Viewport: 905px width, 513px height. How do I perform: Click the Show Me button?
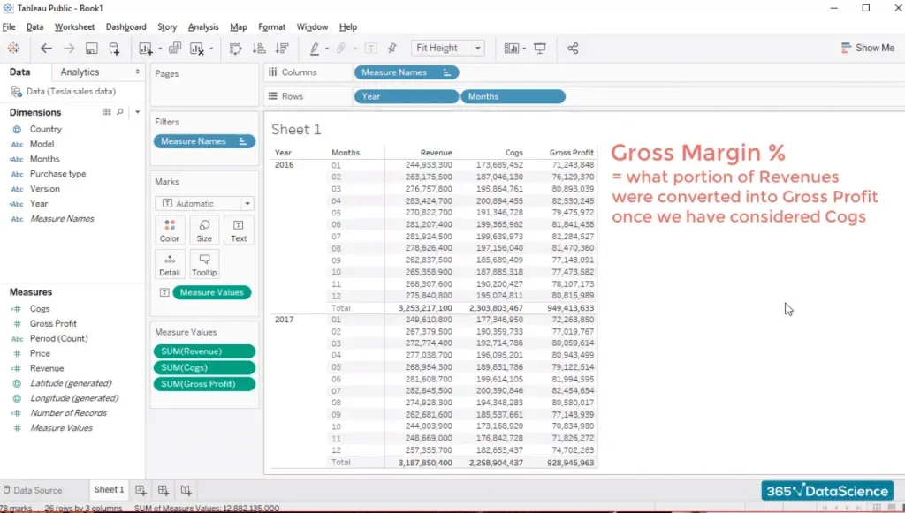coord(867,49)
